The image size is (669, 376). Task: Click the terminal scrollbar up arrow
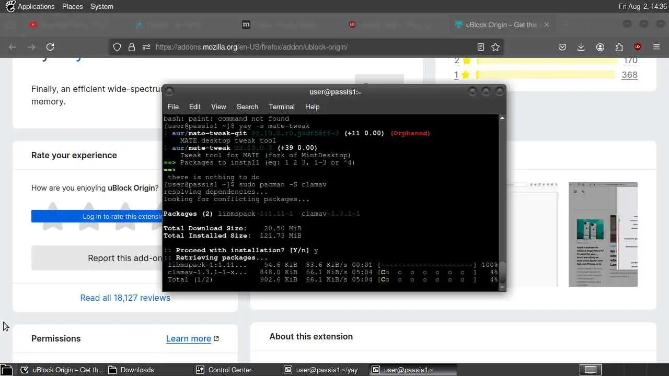pos(502,118)
